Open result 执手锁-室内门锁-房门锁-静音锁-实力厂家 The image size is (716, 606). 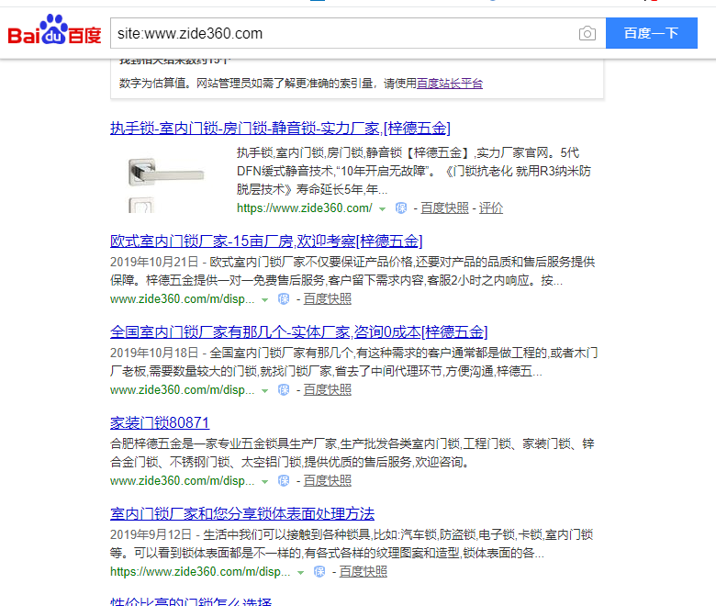click(280, 129)
